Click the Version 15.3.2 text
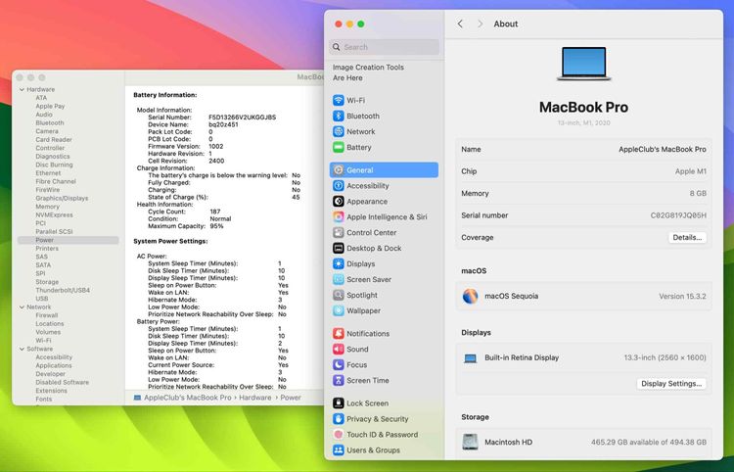The height and width of the screenshot is (472, 734). coord(682,297)
